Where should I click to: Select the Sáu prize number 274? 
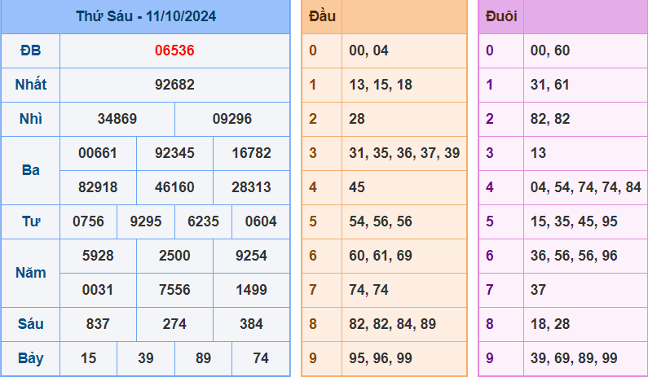pyautogui.click(x=174, y=324)
